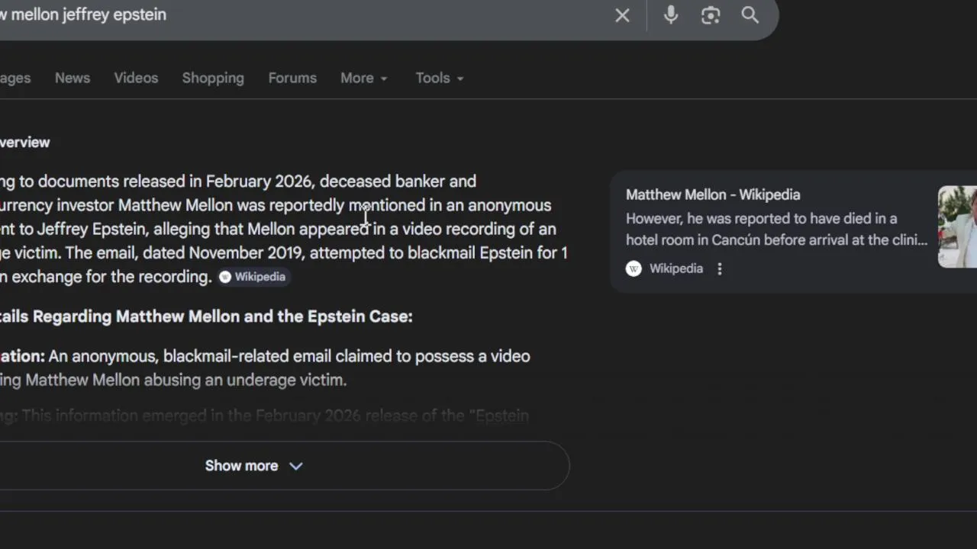Switch to the News tab
Image resolution: width=977 pixels, height=549 pixels.
click(73, 78)
